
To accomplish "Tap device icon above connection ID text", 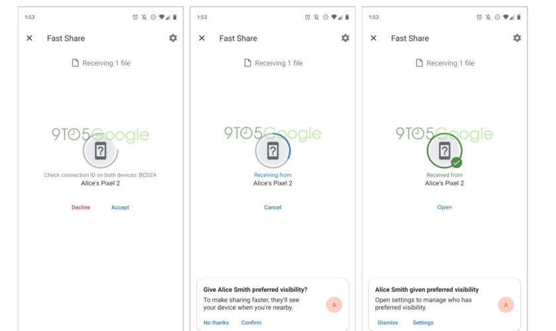I will tap(100, 151).
